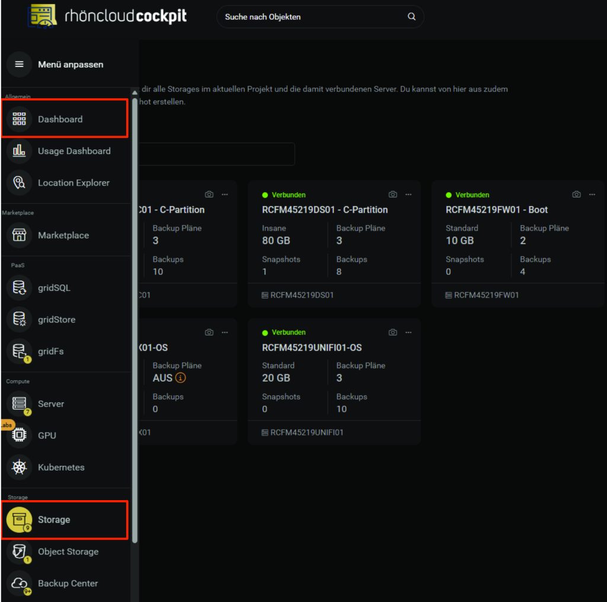Open the RCFM45219DS01 linked server
Screen dimensions: 607x602
point(302,295)
